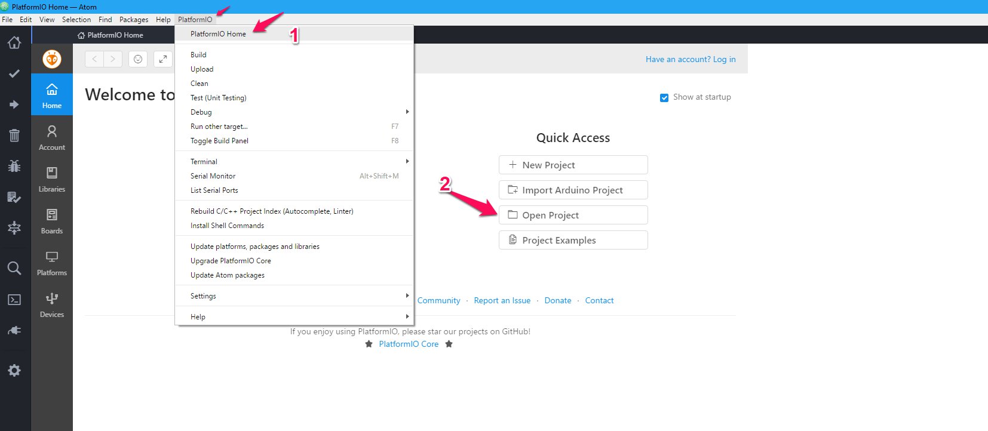Open the File menu
The height and width of the screenshot is (431, 988).
point(7,20)
